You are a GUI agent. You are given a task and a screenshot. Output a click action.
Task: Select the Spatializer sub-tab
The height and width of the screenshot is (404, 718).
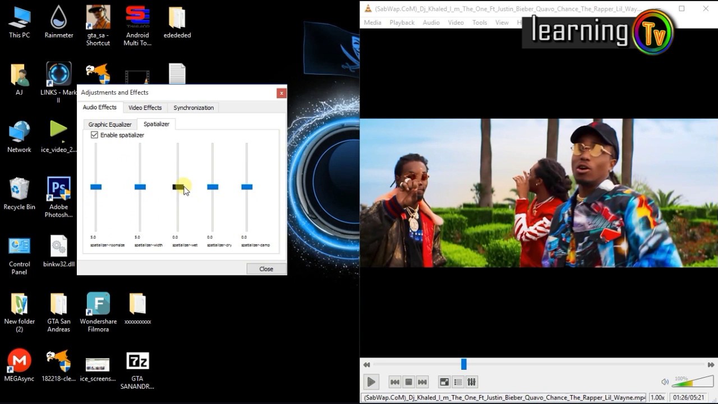tap(157, 124)
